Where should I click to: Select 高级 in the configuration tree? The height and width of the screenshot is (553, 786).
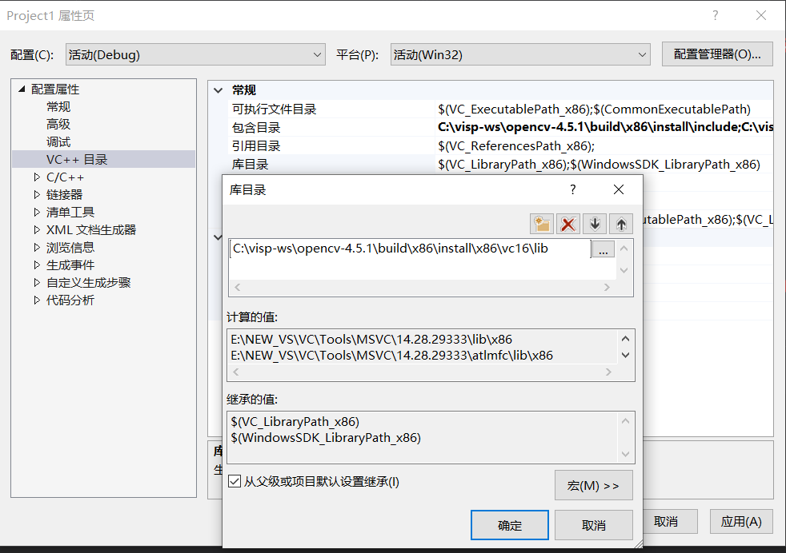pyautogui.click(x=58, y=124)
